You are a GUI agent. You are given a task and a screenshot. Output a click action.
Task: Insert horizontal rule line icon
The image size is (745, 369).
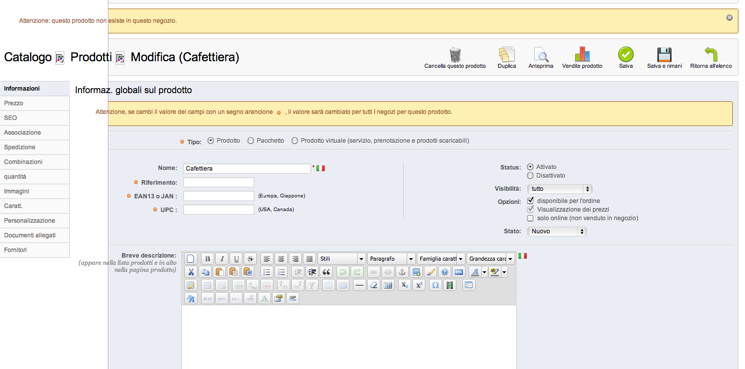(360, 285)
